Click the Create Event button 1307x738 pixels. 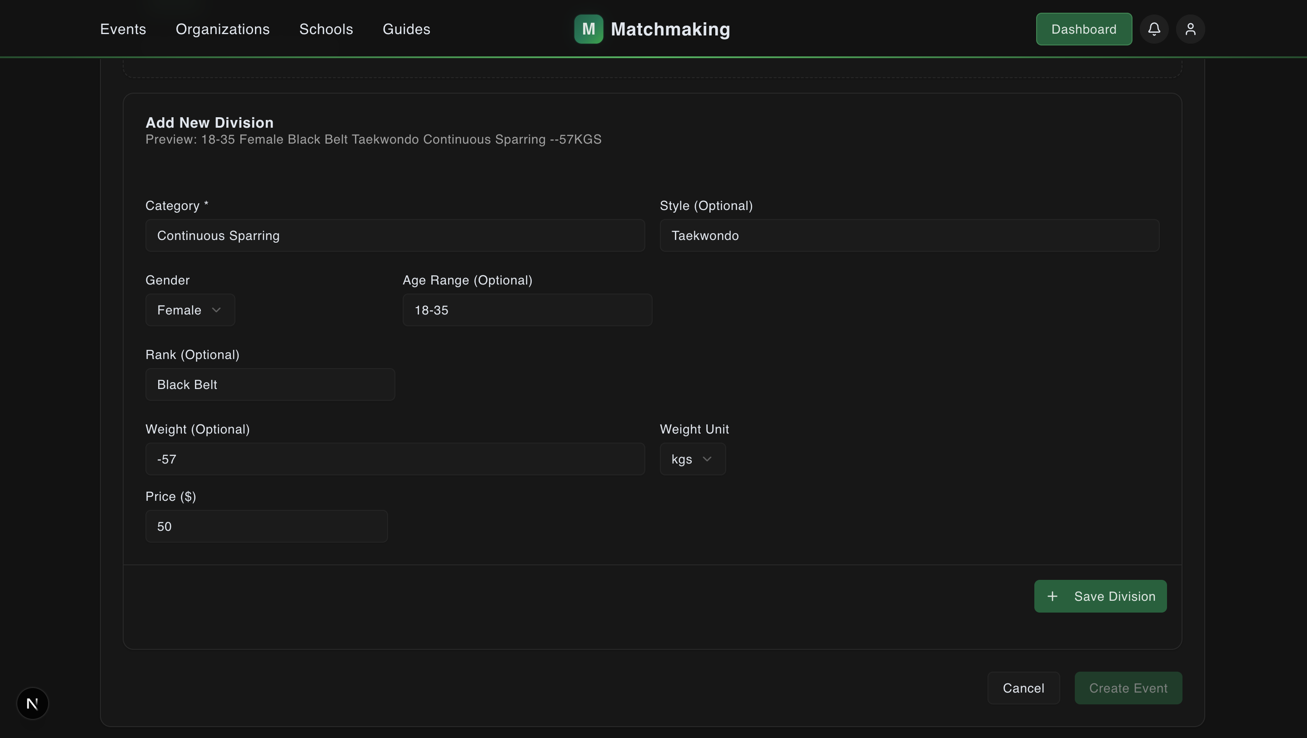[x=1128, y=688]
